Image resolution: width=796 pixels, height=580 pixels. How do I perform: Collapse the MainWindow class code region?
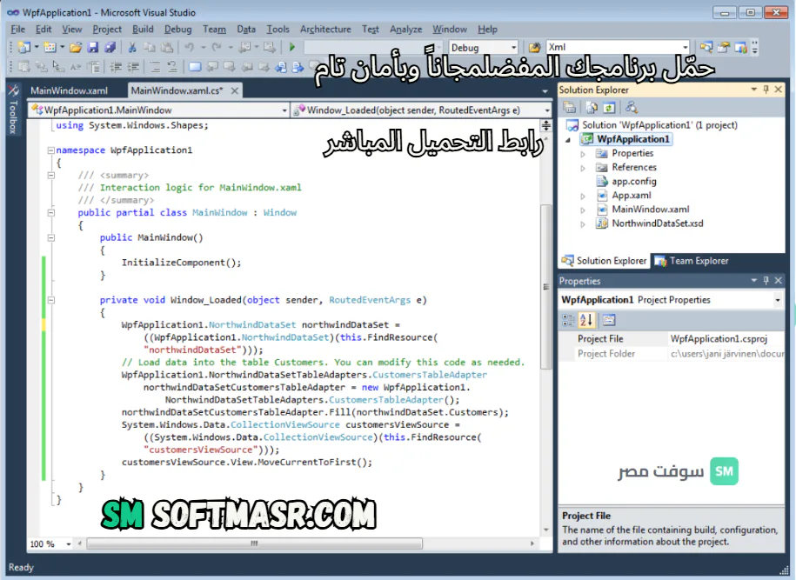click(50, 213)
